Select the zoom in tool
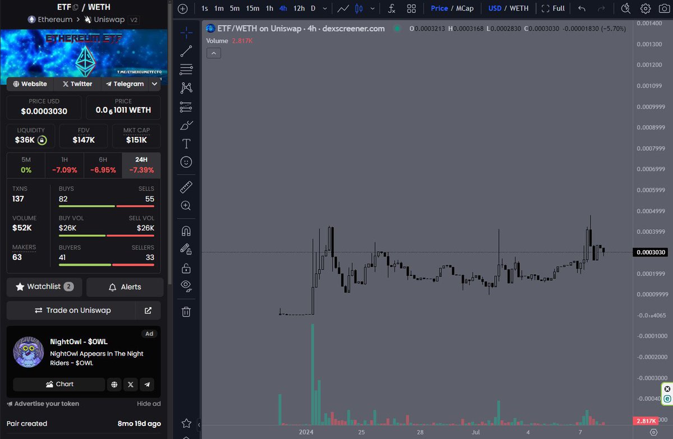 point(186,206)
